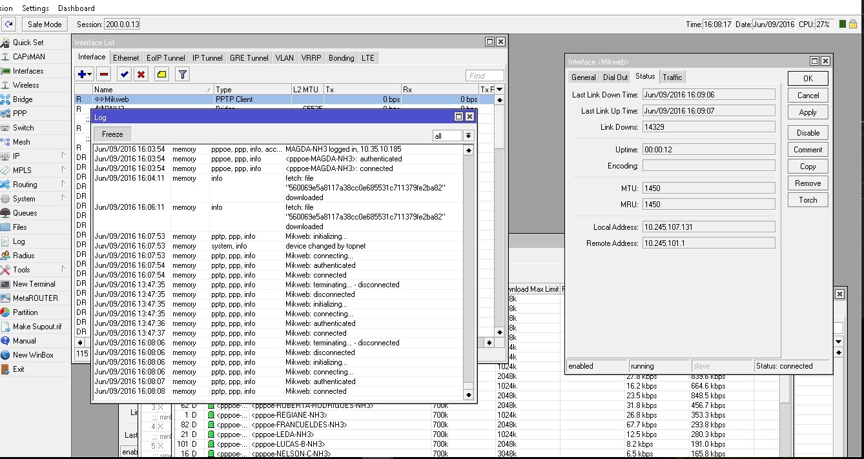Screen dimensions: 864x459
Task: Click the blue plus Add interface icon
Action: (83, 74)
